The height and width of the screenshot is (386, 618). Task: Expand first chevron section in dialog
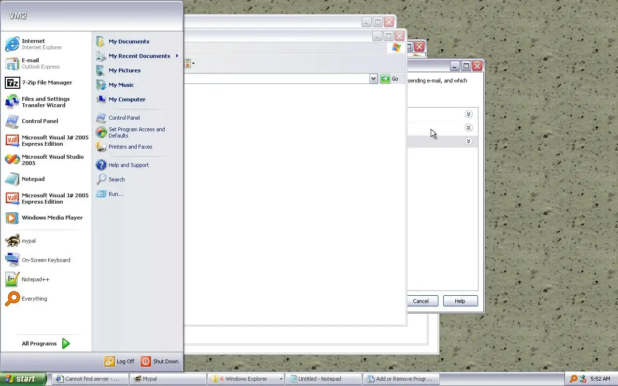468,114
